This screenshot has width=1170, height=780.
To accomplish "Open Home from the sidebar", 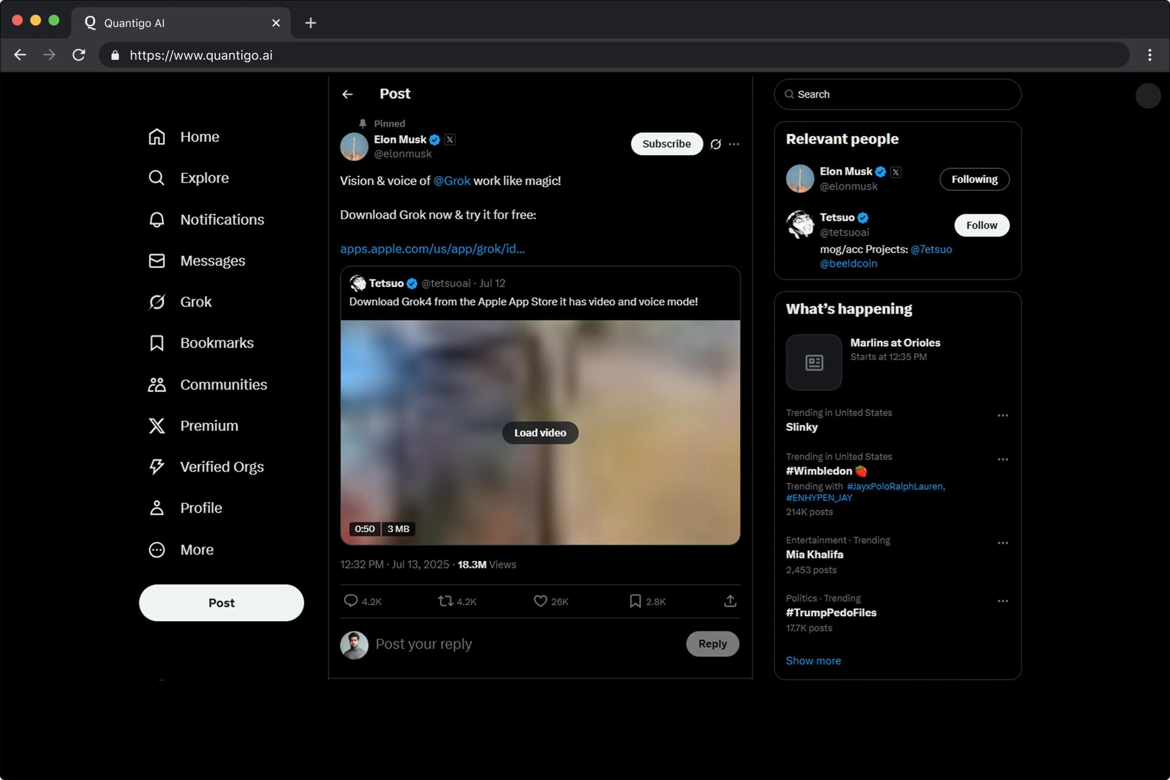I will pyautogui.click(x=183, y=137).
